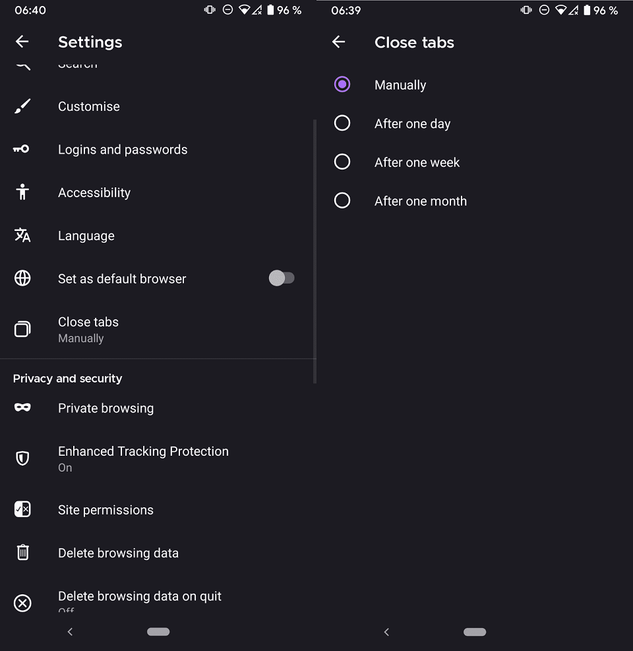
Task: Select the Manually radio button
Action: click(x=342, y=84)
